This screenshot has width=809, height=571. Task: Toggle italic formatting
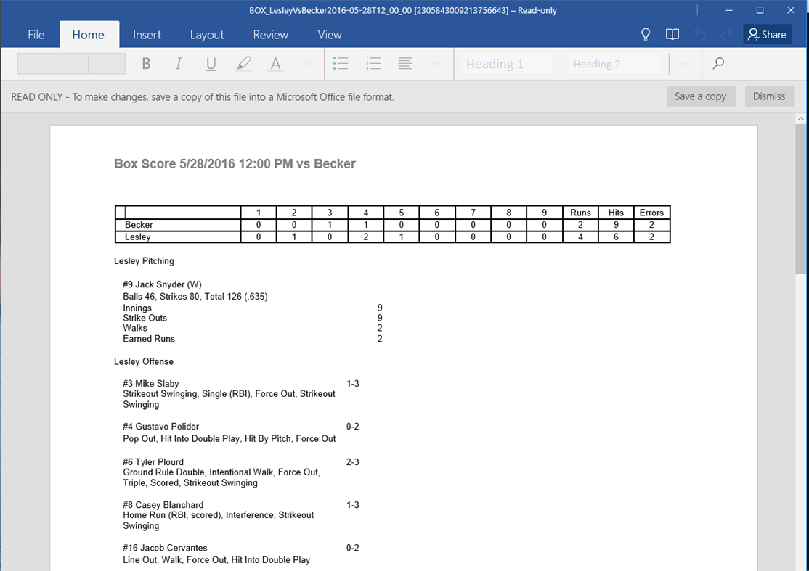178,64
